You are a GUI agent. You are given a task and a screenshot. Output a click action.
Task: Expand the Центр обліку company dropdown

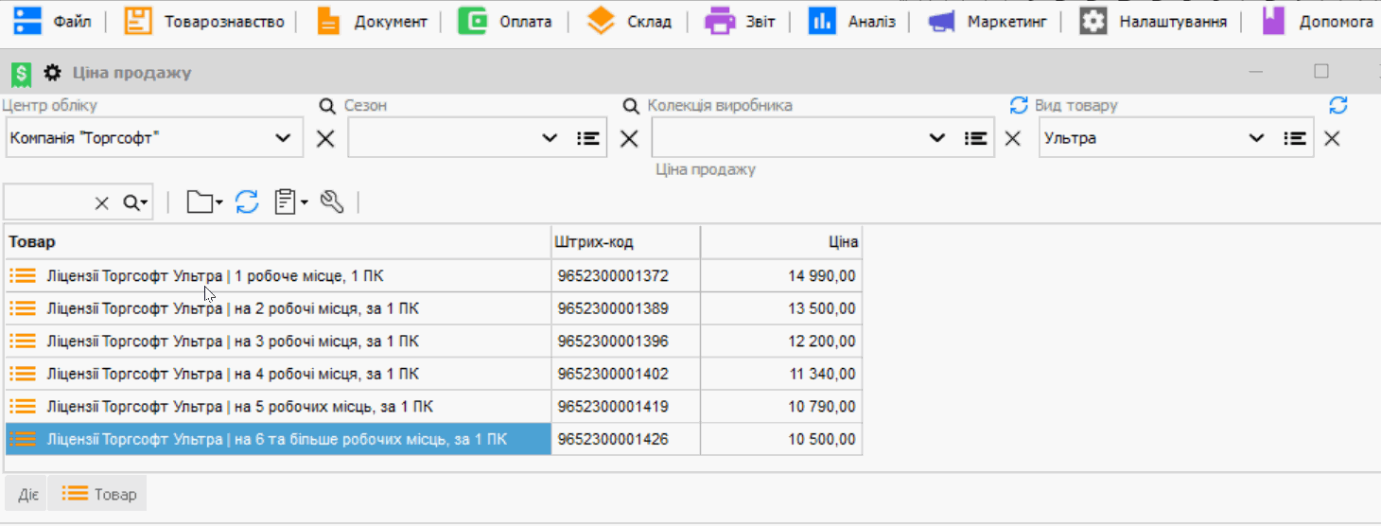coord(283,138)
